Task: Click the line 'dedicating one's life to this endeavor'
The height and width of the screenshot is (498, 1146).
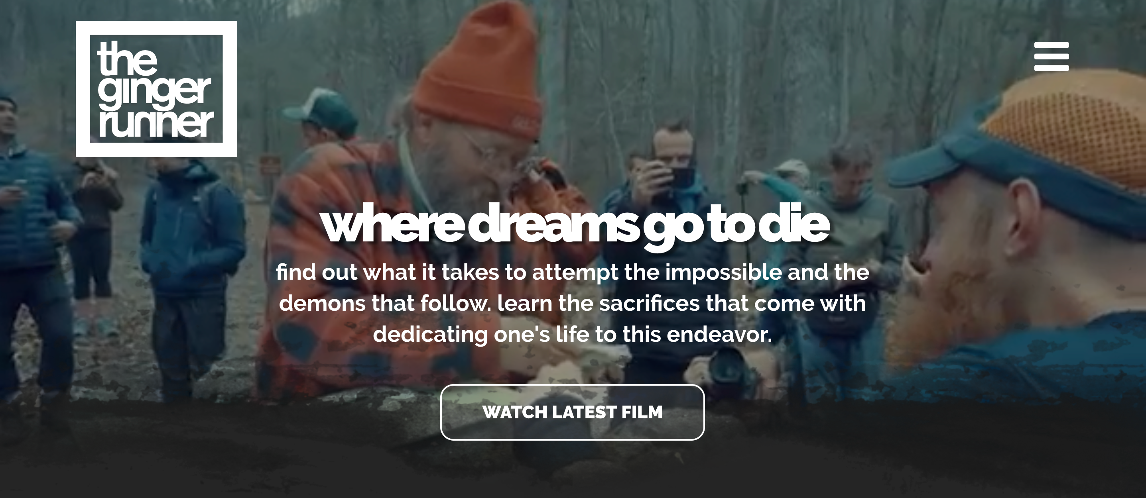Action: (572, 334)
